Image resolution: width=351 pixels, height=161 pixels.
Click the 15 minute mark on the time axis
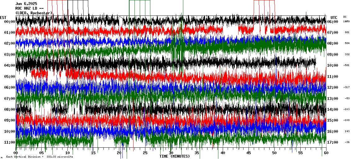tap(93, 153)
